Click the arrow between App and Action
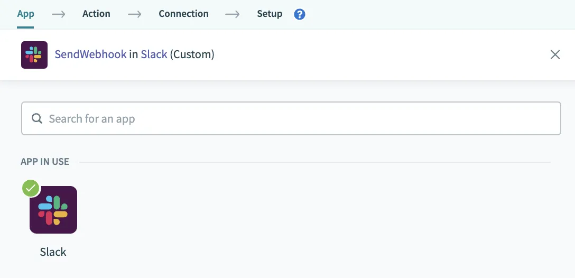 click(58, 14)
